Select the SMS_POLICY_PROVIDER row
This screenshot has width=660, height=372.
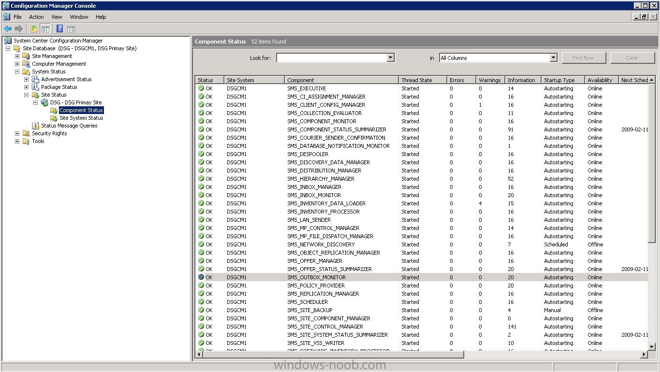click(x=422, y=286)
